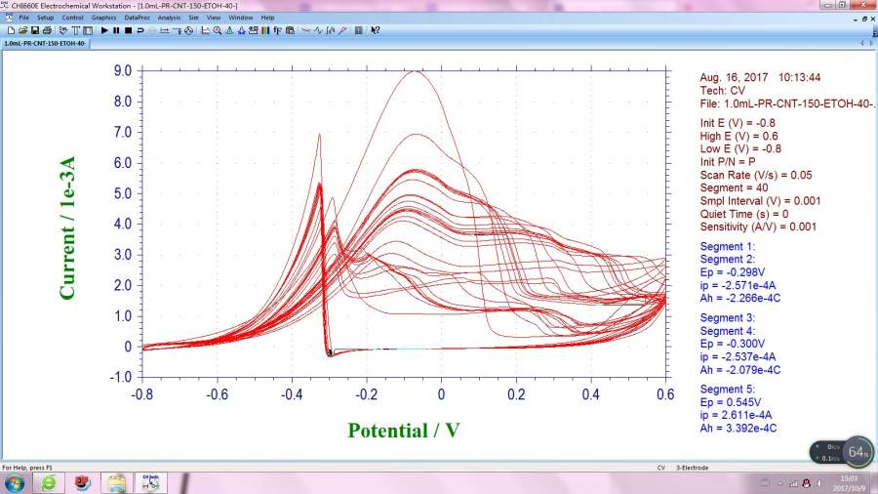Open the Color selection rainbow icon
This screenshot has height=494, width=878.
pyautogui.click(x=265, y=30)
